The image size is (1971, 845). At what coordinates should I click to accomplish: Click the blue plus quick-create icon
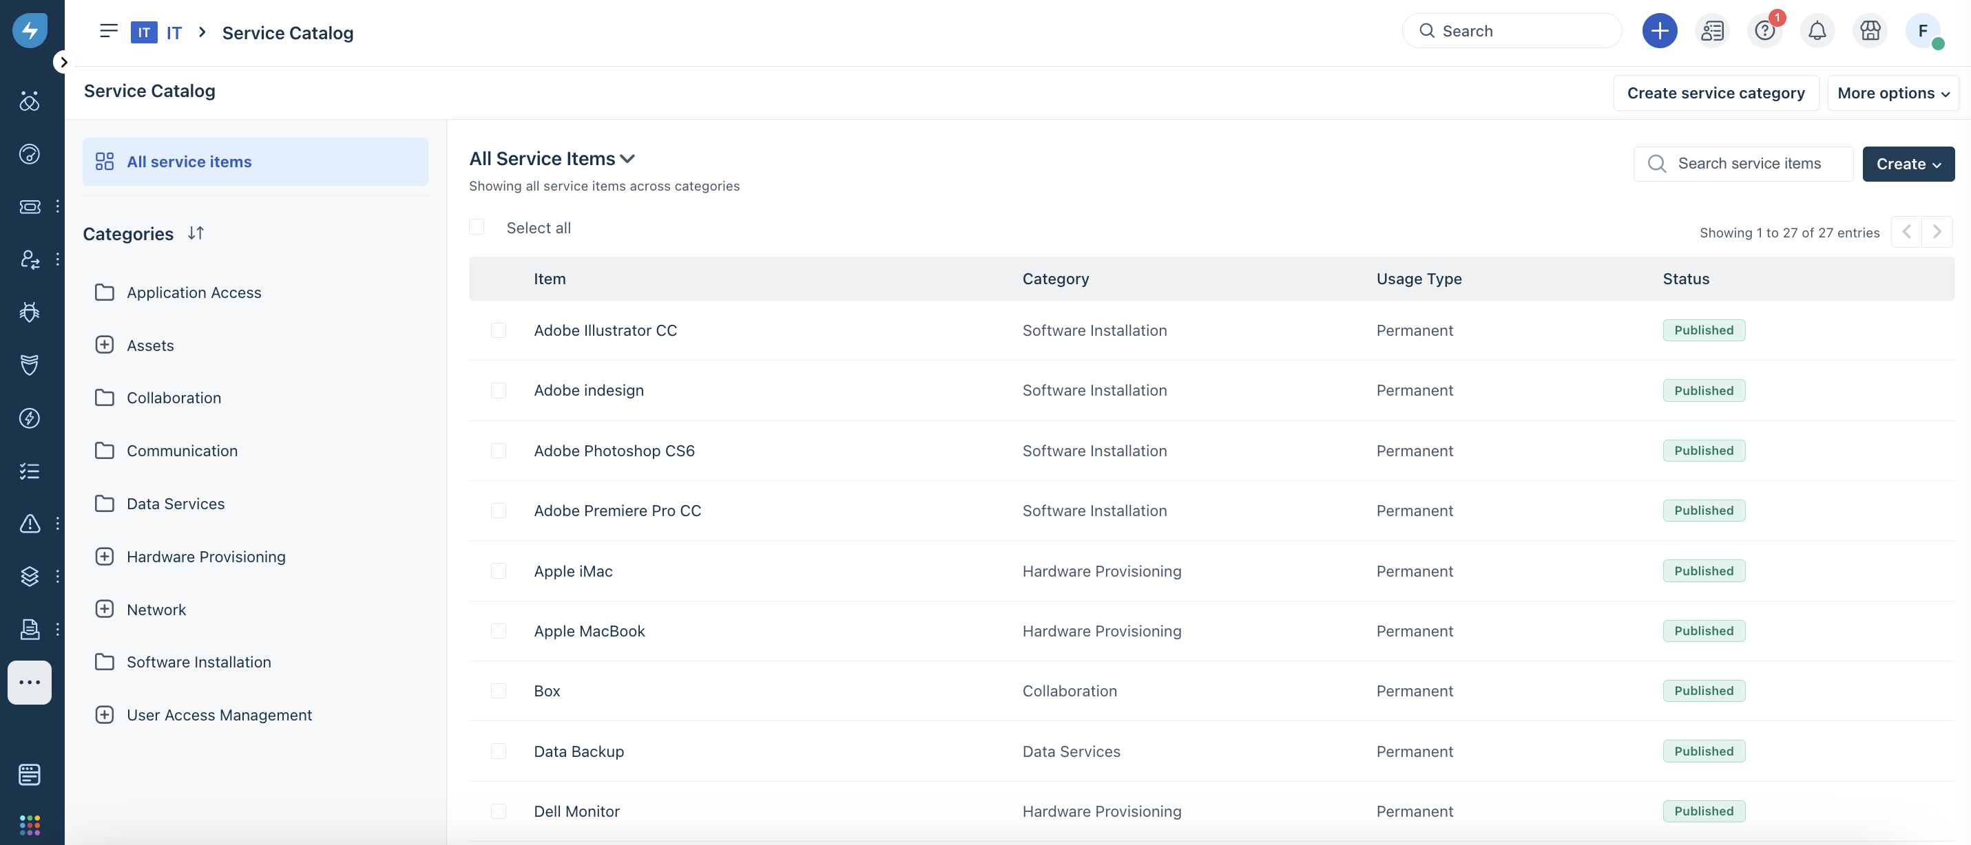click(x=1659, y=32)
